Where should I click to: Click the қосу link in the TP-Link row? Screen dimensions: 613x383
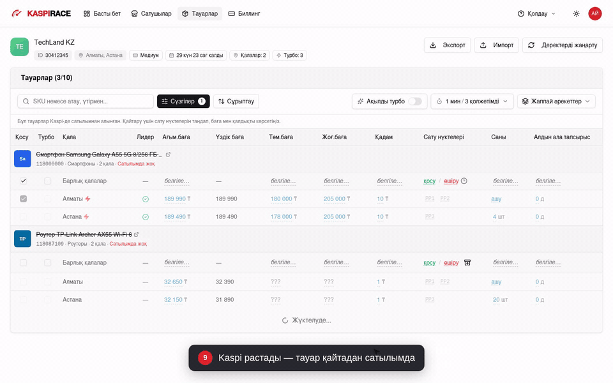click(x=429, y=262)
